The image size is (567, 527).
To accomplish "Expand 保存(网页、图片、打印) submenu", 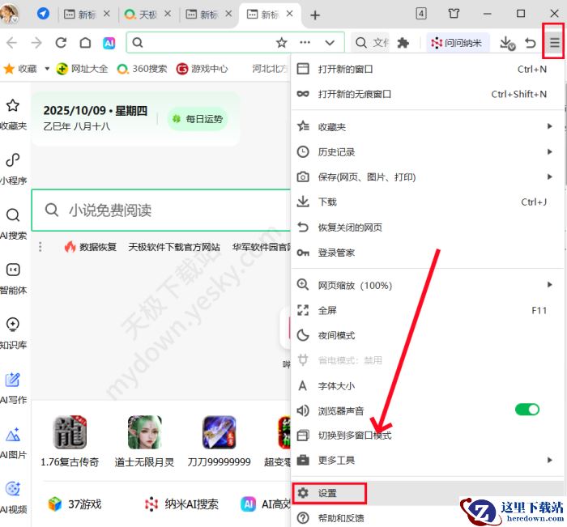I will (427, 176).
